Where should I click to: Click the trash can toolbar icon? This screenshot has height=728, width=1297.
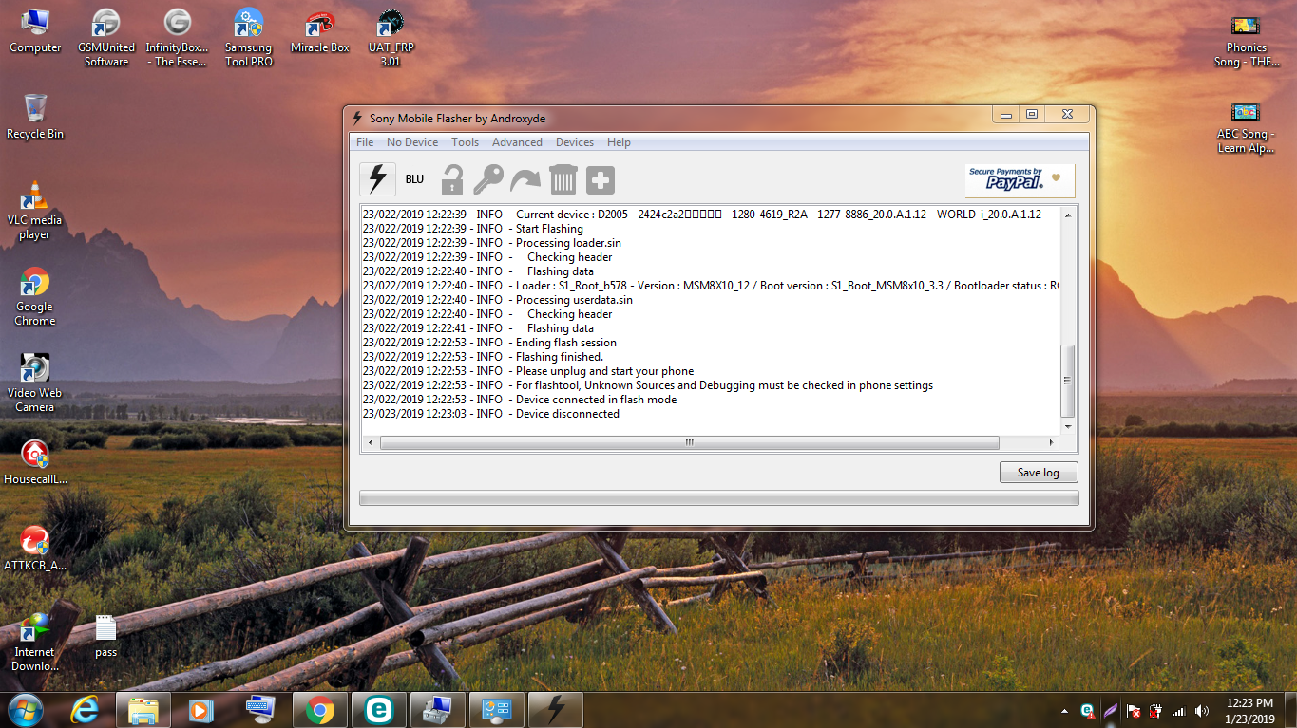(563, 179)
